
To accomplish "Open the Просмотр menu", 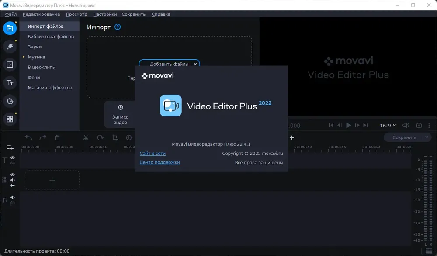I will 76,14.
